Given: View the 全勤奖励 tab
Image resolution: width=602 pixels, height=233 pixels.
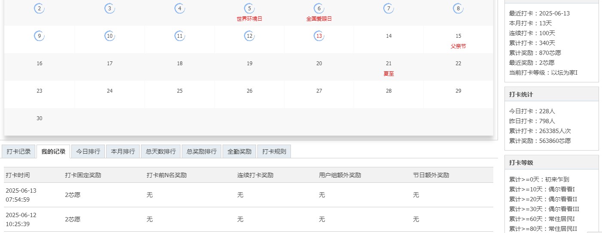Looking at the screenshot, I should click(x=239, y=151).
